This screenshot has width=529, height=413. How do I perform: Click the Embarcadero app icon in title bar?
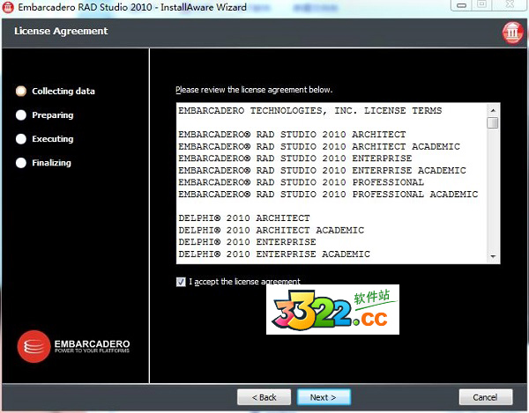pyautogui.click(x=9, y=8)
